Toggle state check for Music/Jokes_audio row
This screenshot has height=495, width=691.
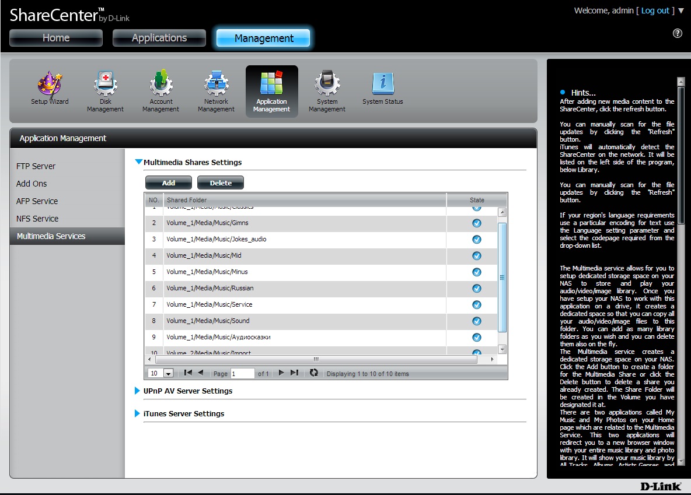tap(476, 240)
